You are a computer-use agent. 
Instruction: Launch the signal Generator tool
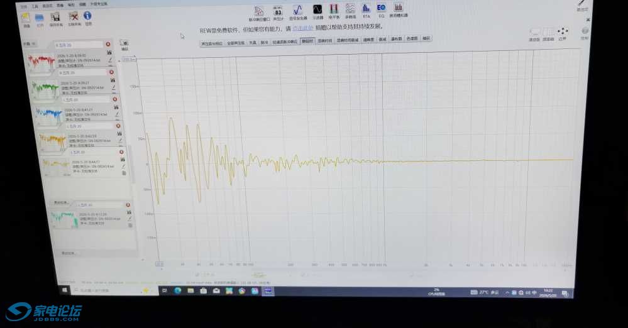tap(297, 13)
